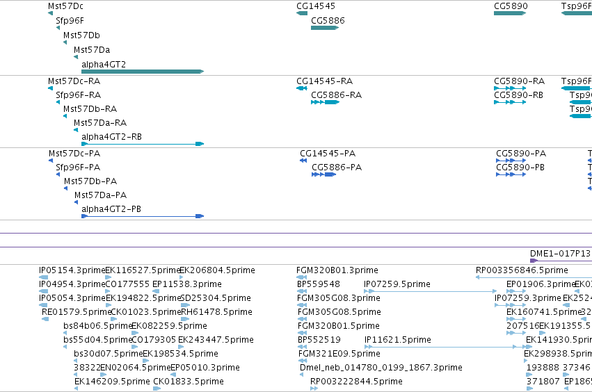The image size is (592, 392).
Task: Select the Sfp96F gene label
Action: (x=70, y=21)
